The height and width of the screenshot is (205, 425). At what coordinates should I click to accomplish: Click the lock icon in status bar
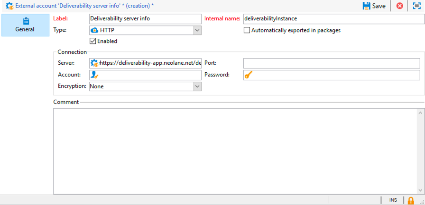pyautogui.click(x=411, y=200)
